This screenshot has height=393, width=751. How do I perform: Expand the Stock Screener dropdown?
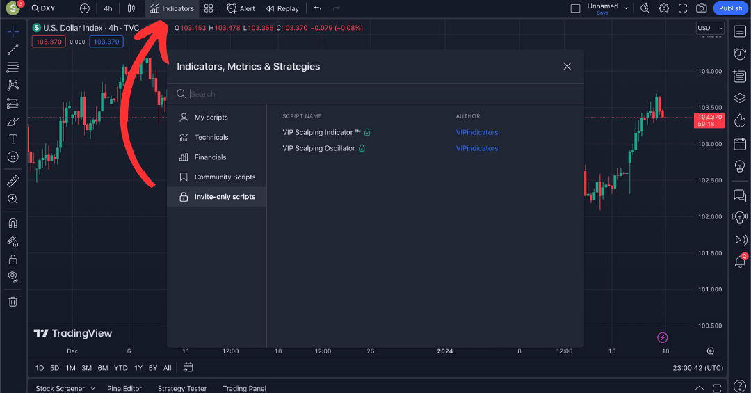pos(93,388)
